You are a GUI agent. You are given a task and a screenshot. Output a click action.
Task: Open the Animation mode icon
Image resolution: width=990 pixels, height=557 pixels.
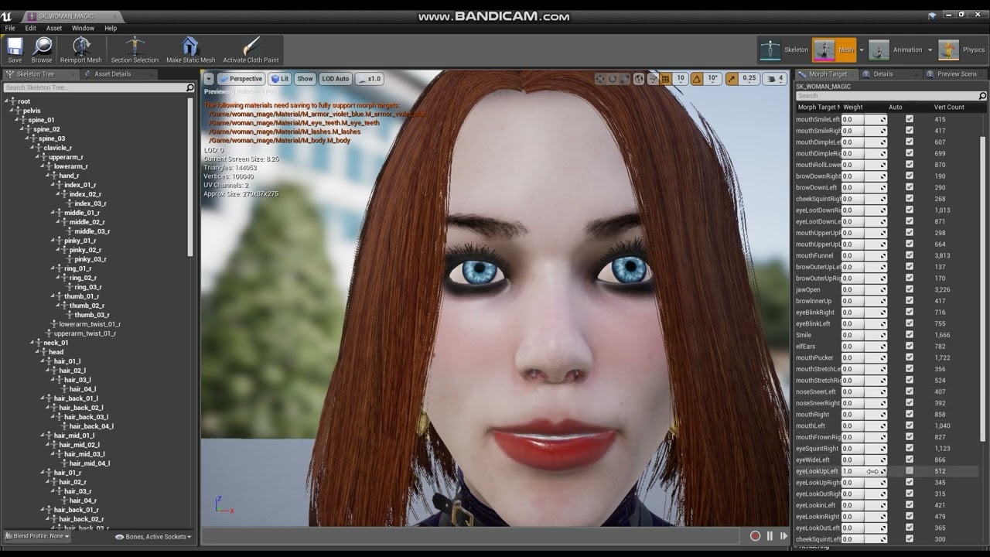879,50
